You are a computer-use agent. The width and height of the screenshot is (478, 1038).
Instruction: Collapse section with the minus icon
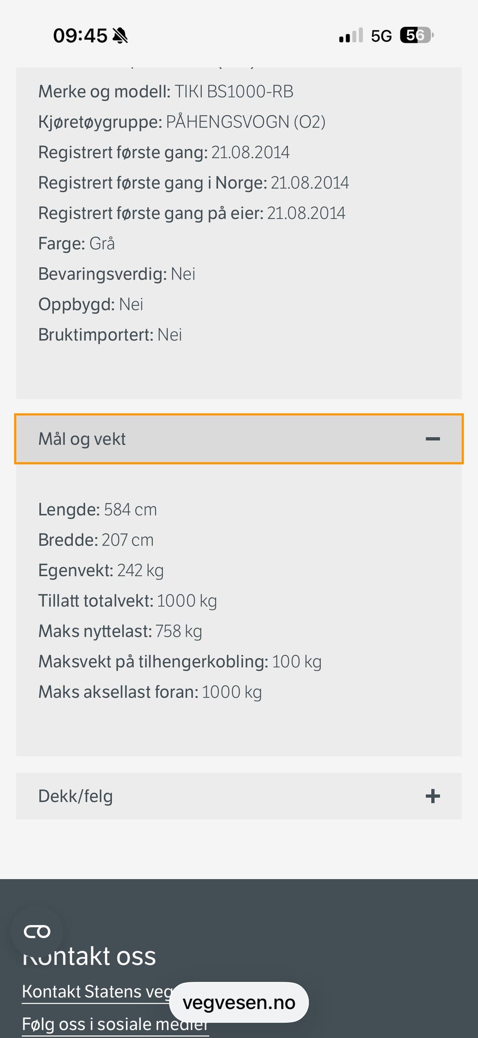(x=433, y=439)
